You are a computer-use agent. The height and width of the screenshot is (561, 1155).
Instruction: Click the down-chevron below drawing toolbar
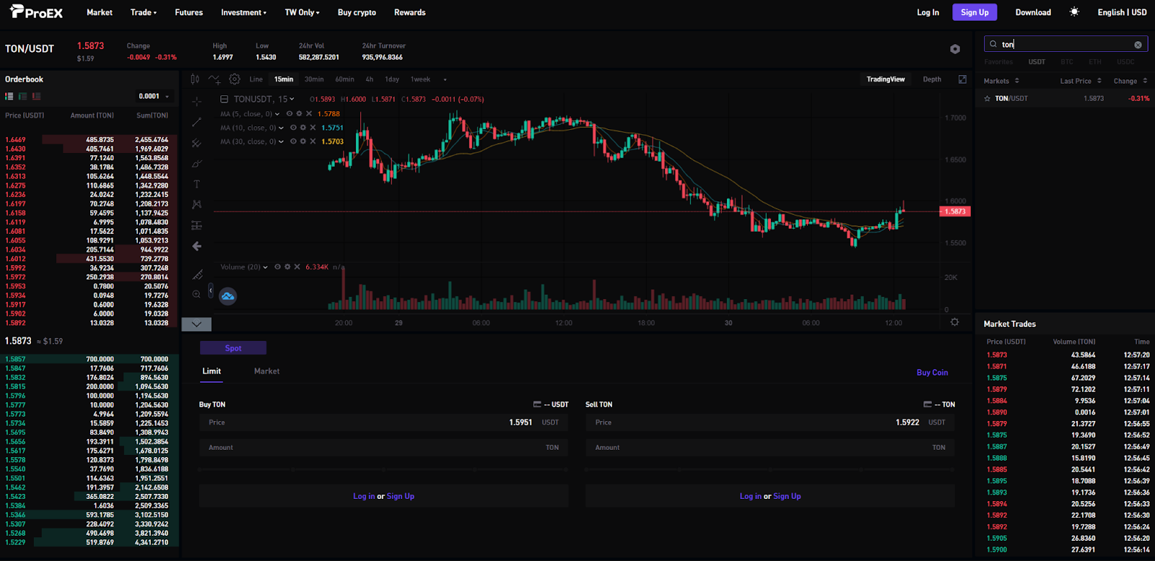[196, 324]
